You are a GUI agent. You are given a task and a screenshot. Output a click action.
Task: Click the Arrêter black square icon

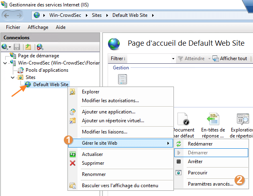click(179, 162)
